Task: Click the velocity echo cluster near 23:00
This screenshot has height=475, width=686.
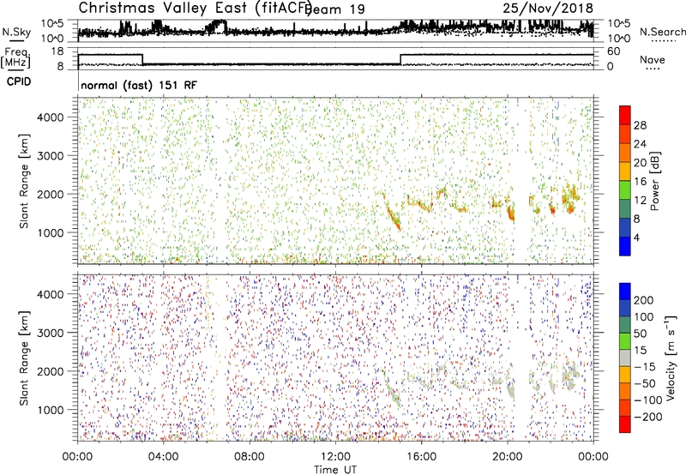Action: tap(569, 375)
